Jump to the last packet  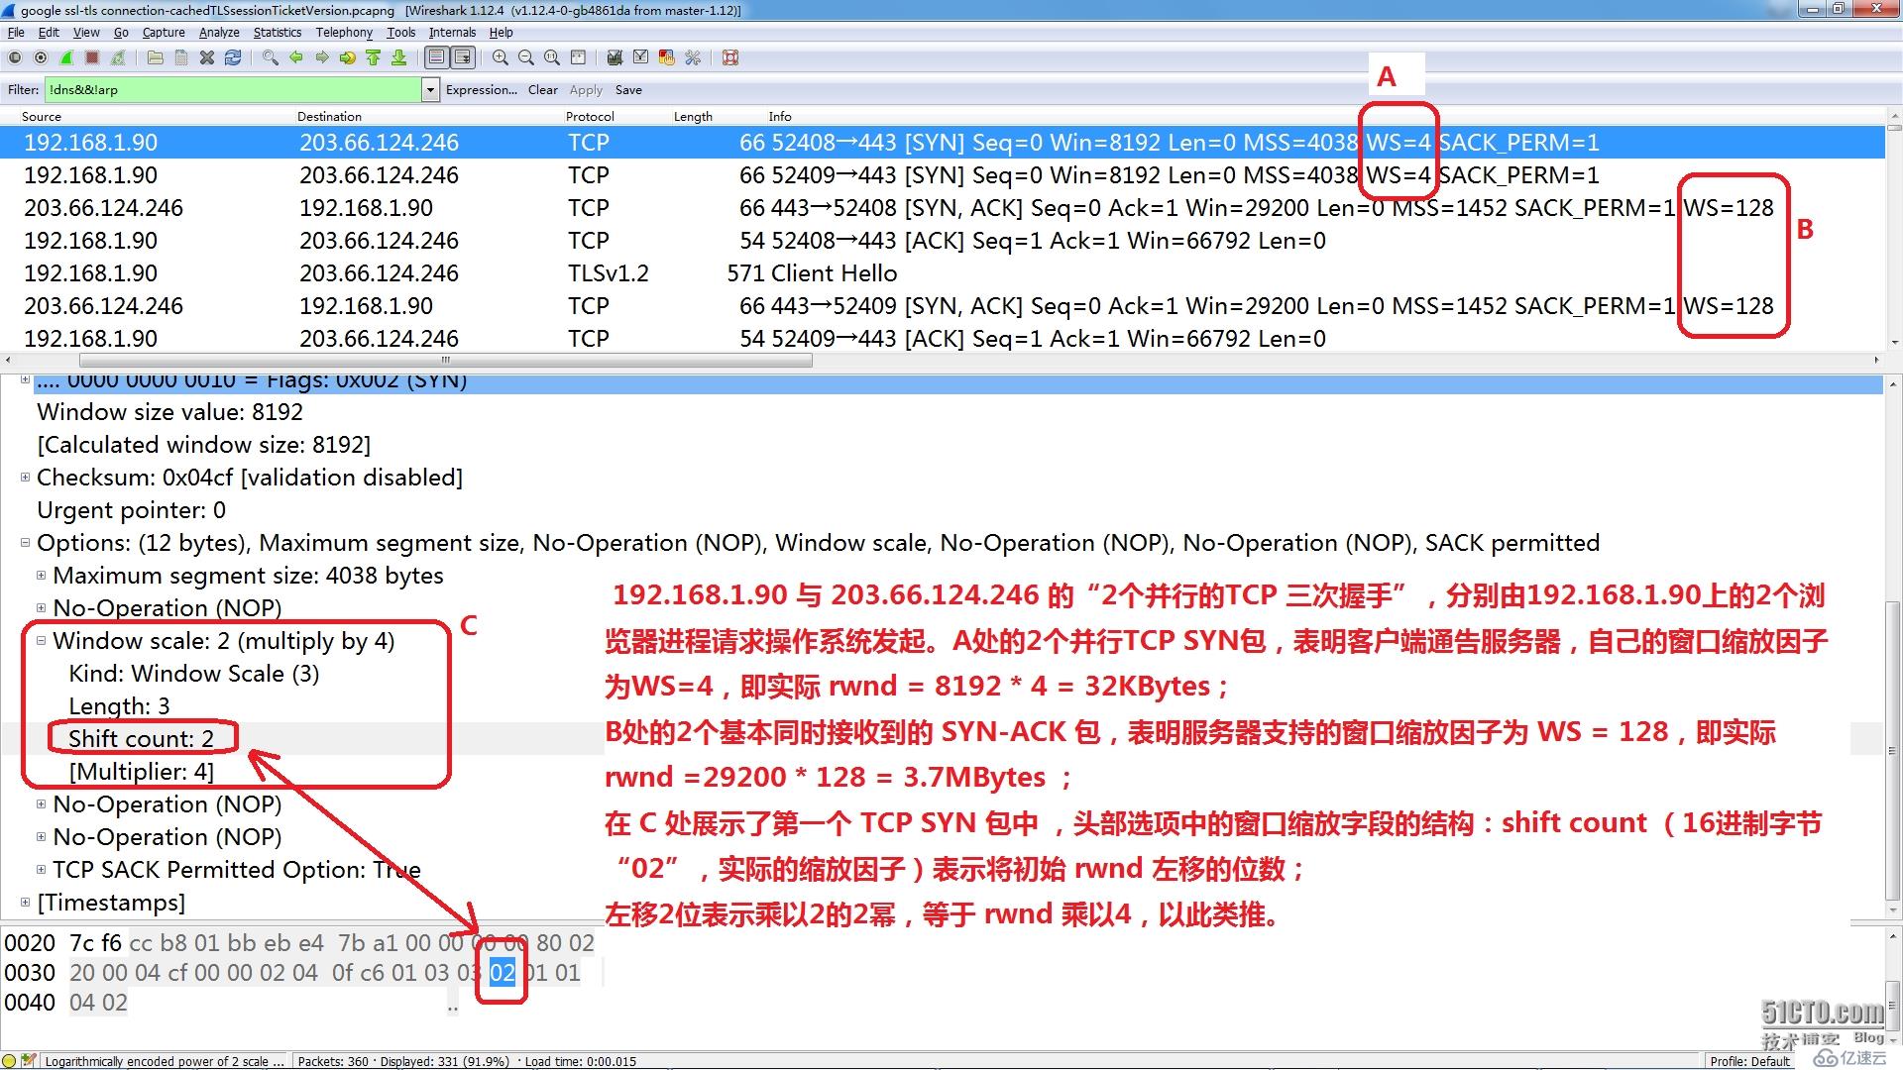coord(398,57)
